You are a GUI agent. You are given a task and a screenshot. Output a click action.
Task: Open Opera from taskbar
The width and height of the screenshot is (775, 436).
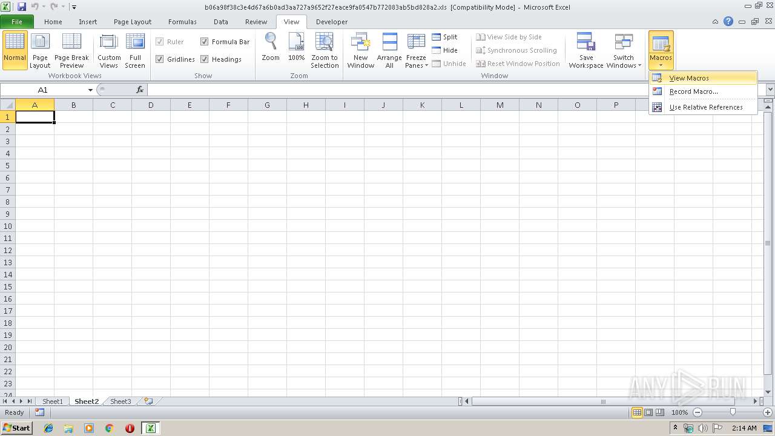click(x=130, y=428)
